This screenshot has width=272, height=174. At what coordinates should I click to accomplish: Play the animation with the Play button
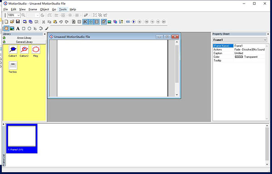(x=134, y=22)
